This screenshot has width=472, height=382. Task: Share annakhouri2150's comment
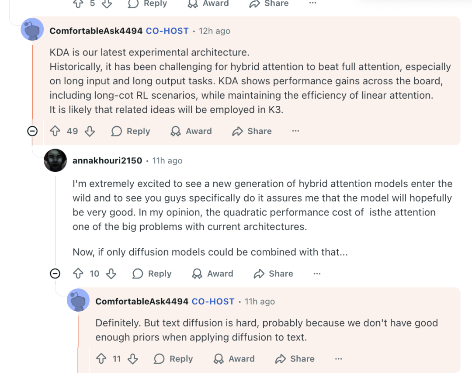coord(274,274)
